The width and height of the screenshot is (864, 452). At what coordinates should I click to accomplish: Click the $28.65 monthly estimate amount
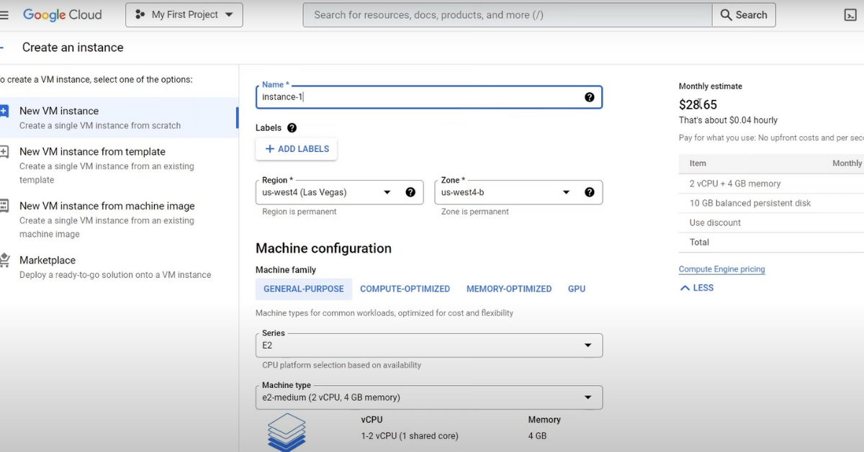tap(698, 104)
